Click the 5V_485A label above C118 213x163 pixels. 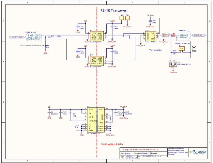[x=150, y=15]
